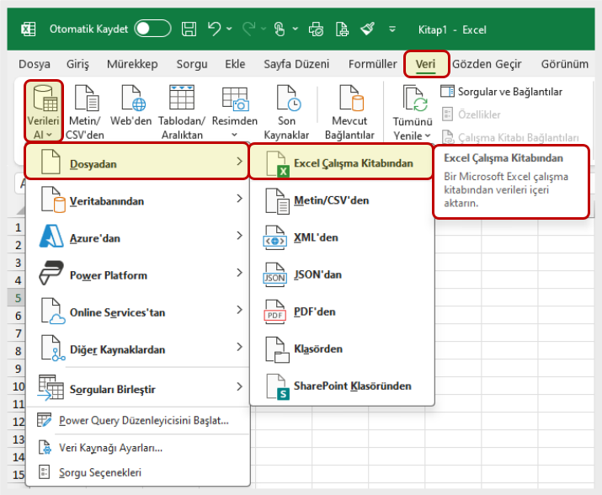The image size is (602, 495).
Task: Select row header 5
Action: point(17,298)
